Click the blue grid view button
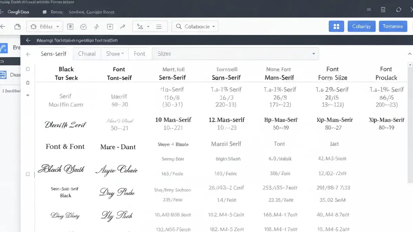The image size is (413, 232). 336,26
